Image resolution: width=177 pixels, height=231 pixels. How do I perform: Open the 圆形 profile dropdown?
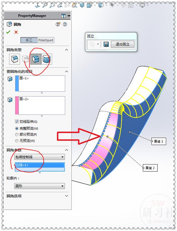tap(40, 186)
